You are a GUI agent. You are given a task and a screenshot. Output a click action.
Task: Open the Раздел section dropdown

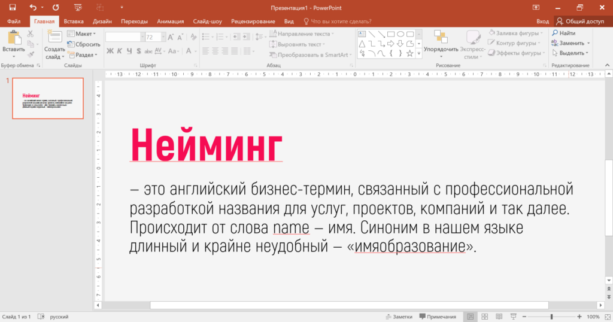click(x=83, y=54)
